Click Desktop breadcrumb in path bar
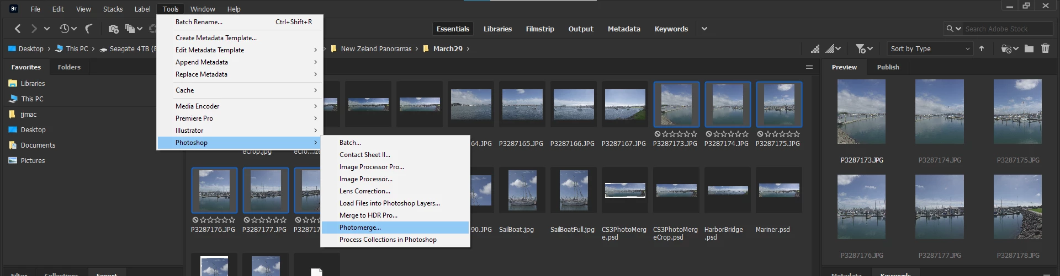 (31, 49)
